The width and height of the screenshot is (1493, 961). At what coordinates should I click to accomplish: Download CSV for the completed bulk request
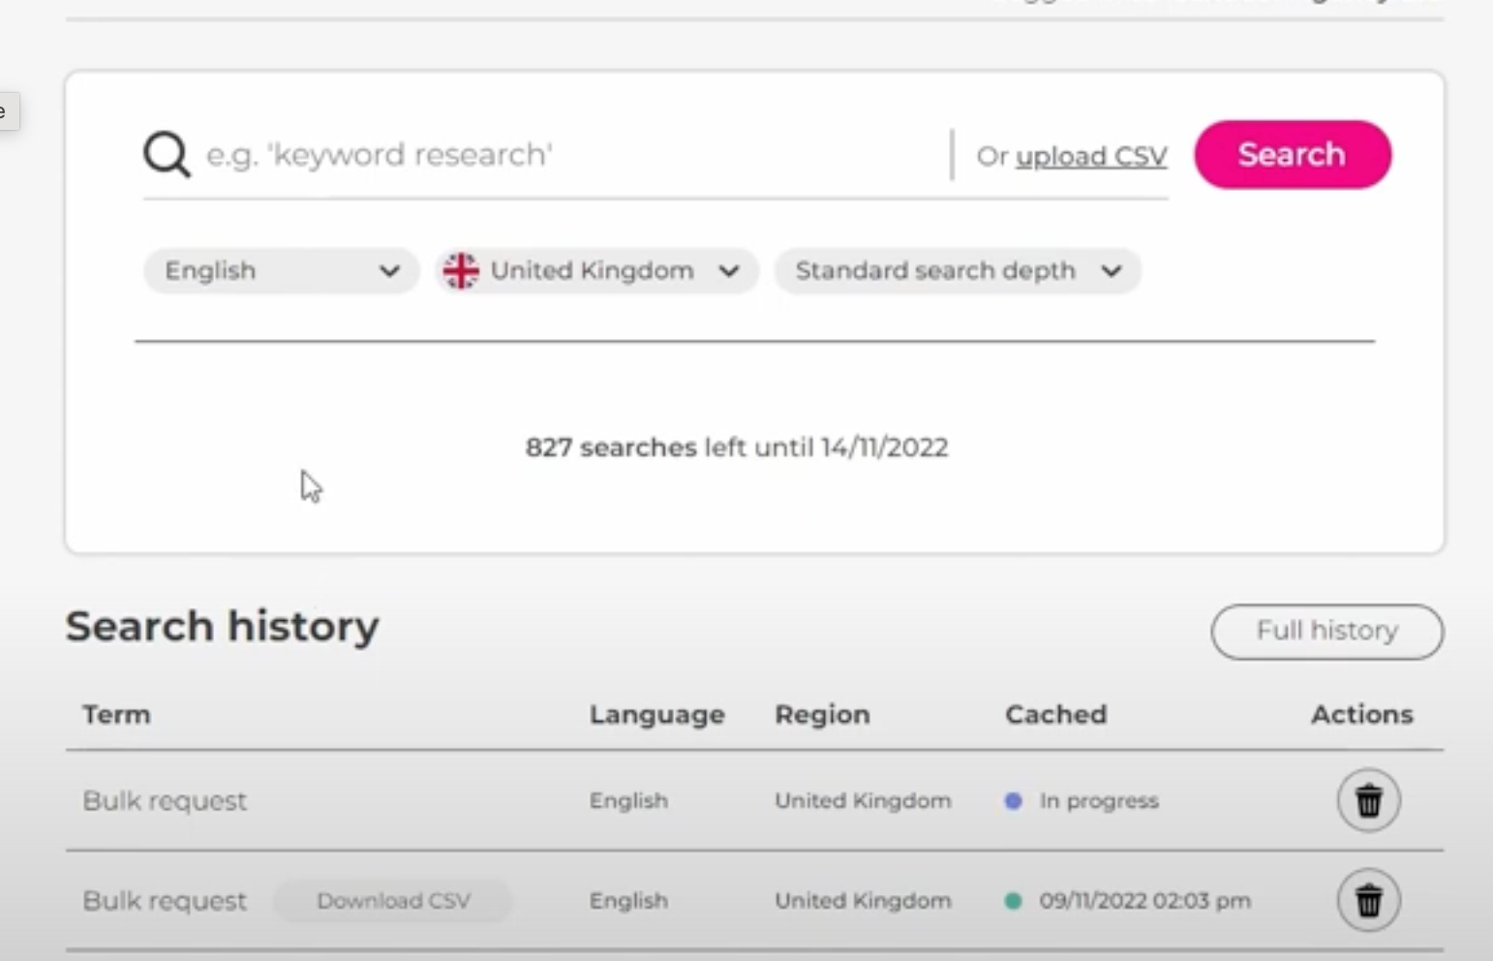[393, 901]
